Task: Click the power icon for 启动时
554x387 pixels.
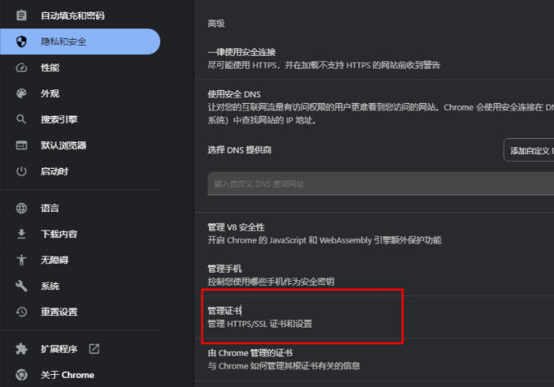Action: [21, 172]
